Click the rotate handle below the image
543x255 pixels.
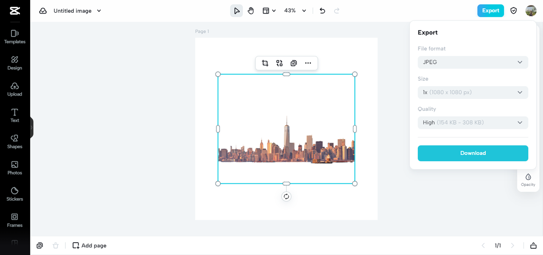click(x=286, y=196)
